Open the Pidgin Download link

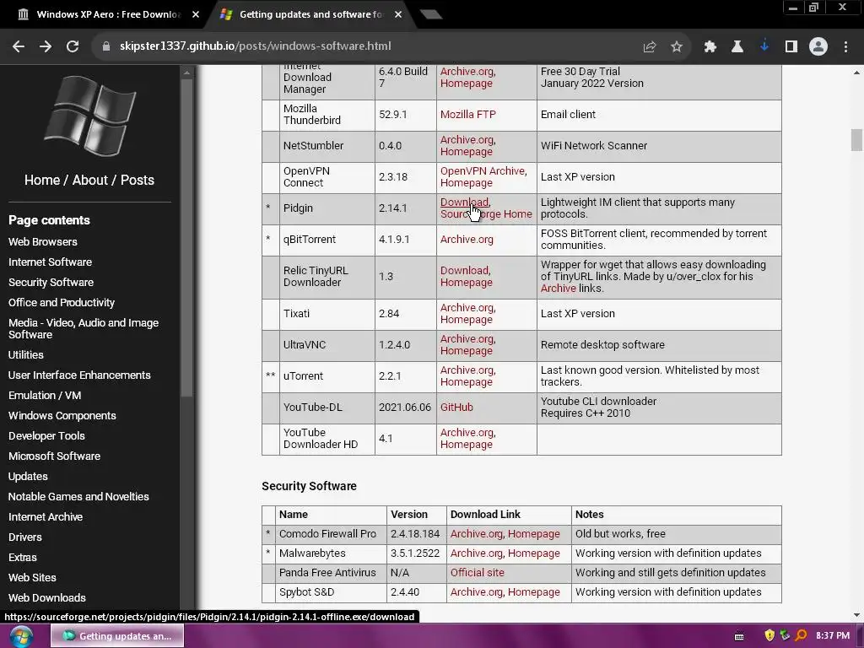(x=464, y=202)
